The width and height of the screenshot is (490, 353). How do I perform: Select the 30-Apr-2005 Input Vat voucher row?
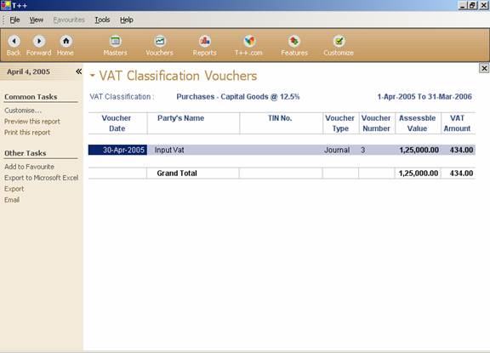282,150
